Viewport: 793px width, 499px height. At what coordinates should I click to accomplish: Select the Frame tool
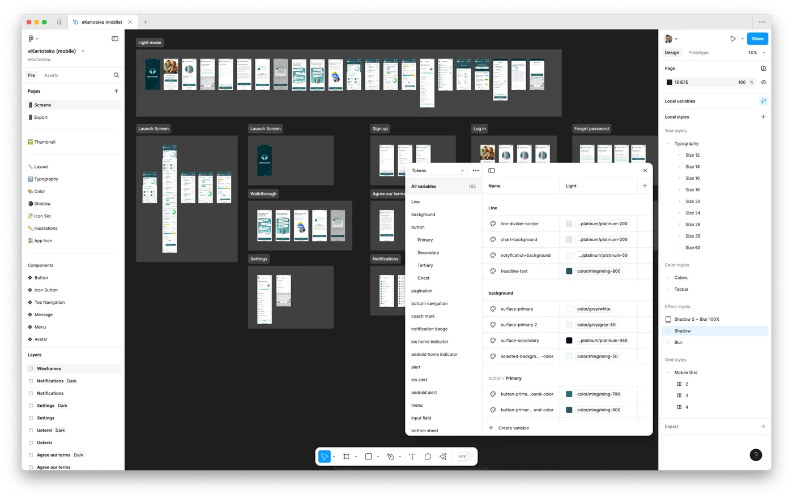(346, 457)
